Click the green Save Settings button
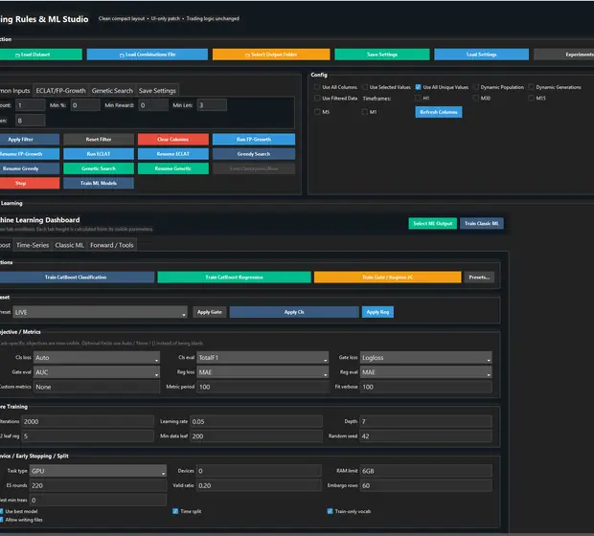The width and height of the screenshot is (594, 536). pyautogui.click(x=382, y=55)
